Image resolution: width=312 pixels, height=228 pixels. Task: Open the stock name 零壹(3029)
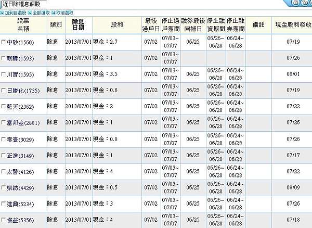20,140
